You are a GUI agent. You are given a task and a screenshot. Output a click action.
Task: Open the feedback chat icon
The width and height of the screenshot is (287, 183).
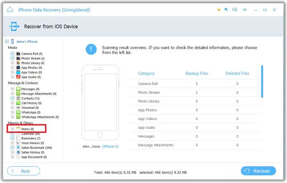pos(235,10)
